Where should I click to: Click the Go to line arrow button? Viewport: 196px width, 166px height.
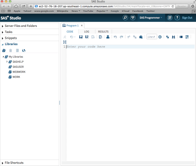point(160,37)
